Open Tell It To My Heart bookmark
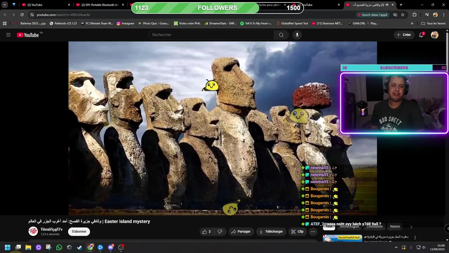The width and height of the screenshot is (449, 253). [x=256, y=24]
